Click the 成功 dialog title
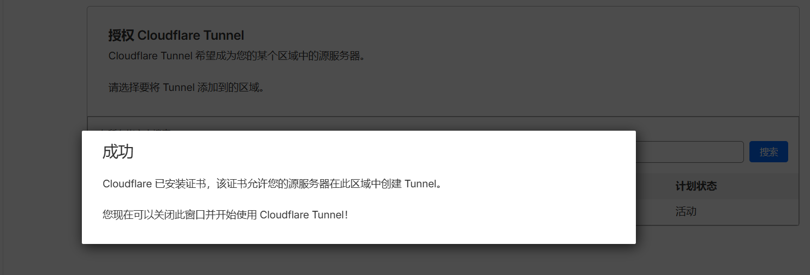Screen dimensions: 810x275 tap(118, 152)
